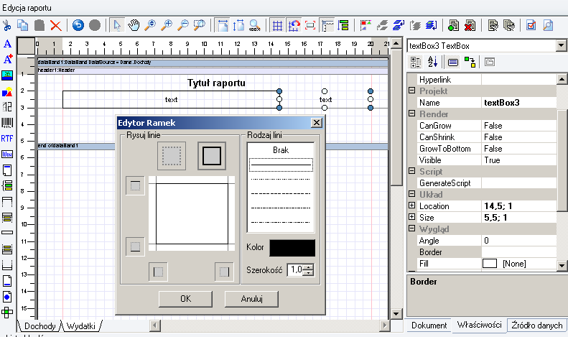Image resolution: width=568 pixels, height=337 pixels.
Task: Open the textBox3 TextBox component dropdown
Action: (561, 46)
